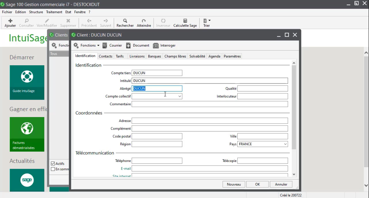Toggle the En sommeil checkbox
This screenshot has width=369, height=198.
point(53,169)
